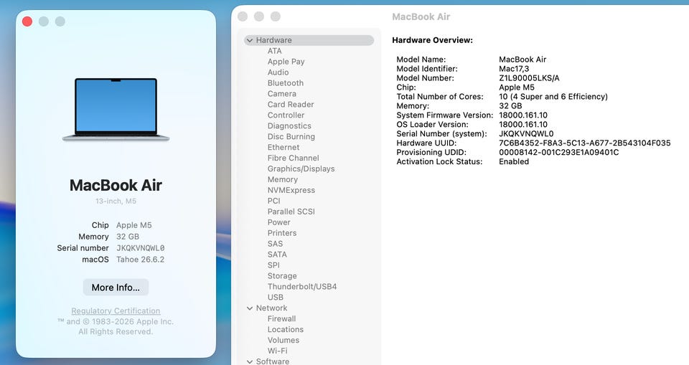Click serial number JKQKVNQWL0 in Hardware Overview
This screenshot has height=365, width=689.
pos(526,133)
